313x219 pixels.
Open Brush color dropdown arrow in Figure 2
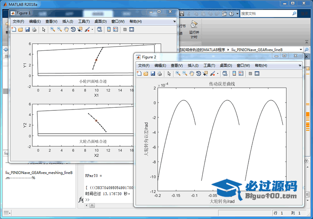(218, 74)
